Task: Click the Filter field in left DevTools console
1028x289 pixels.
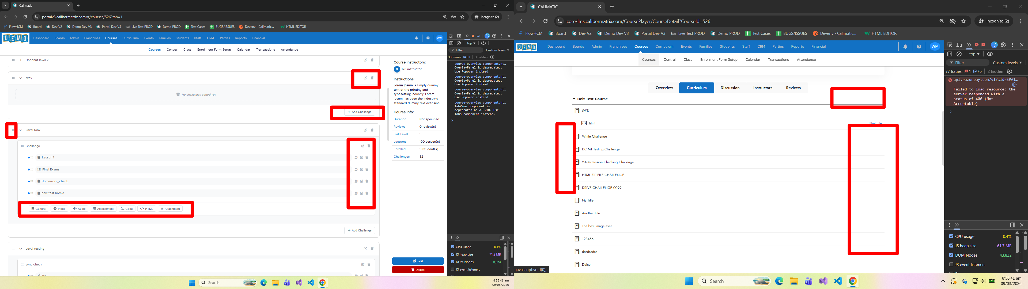Action: [x=465, y=50]
